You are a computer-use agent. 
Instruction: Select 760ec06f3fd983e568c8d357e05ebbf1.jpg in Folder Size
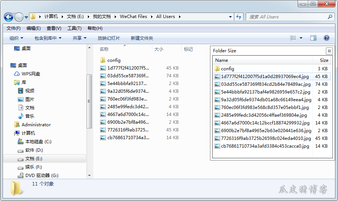click(x=271, y=107)
